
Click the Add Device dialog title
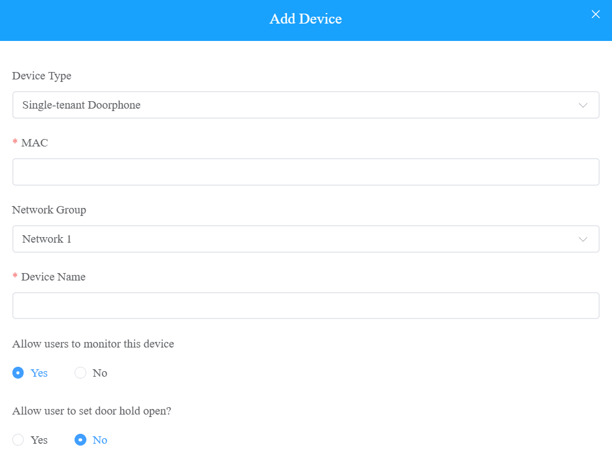tap(306, 19)
